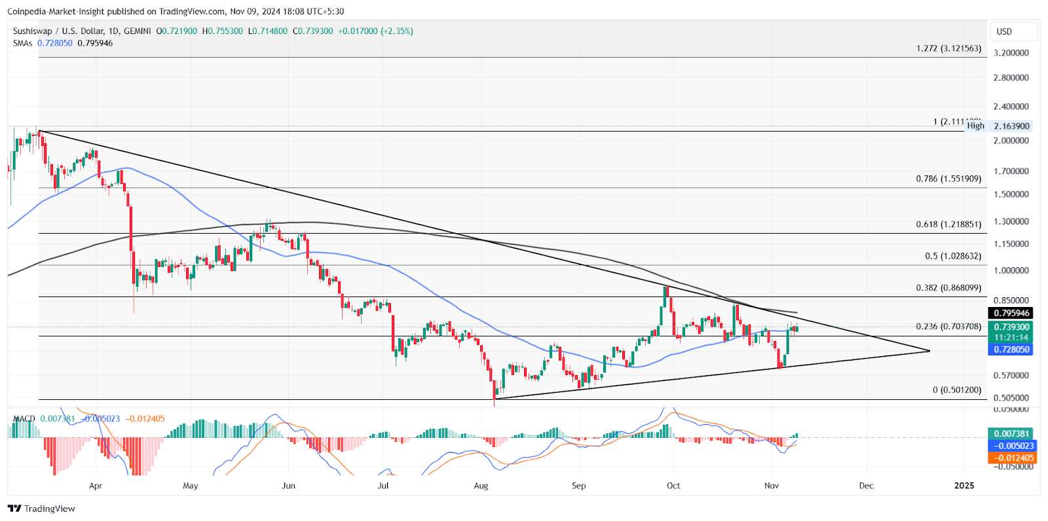The height and width of the screenshot is (521, 1048).
Task: Click the Nov label on time axis
Action: pyautogui.click(x=772, y=486)
